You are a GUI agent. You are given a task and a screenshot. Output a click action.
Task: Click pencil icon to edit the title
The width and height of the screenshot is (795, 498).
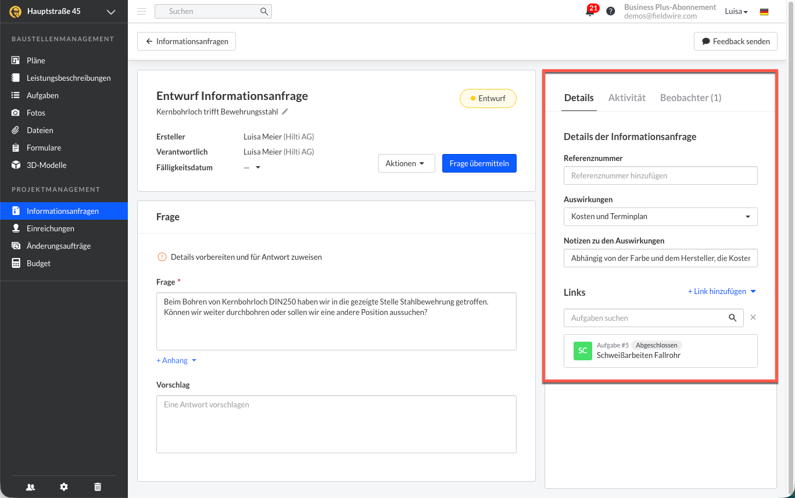[285, 112]
